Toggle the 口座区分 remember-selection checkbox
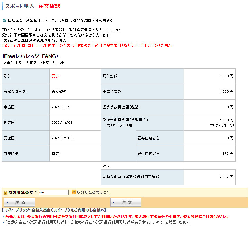Screen dimensions: 250x226 pos(4,20)
